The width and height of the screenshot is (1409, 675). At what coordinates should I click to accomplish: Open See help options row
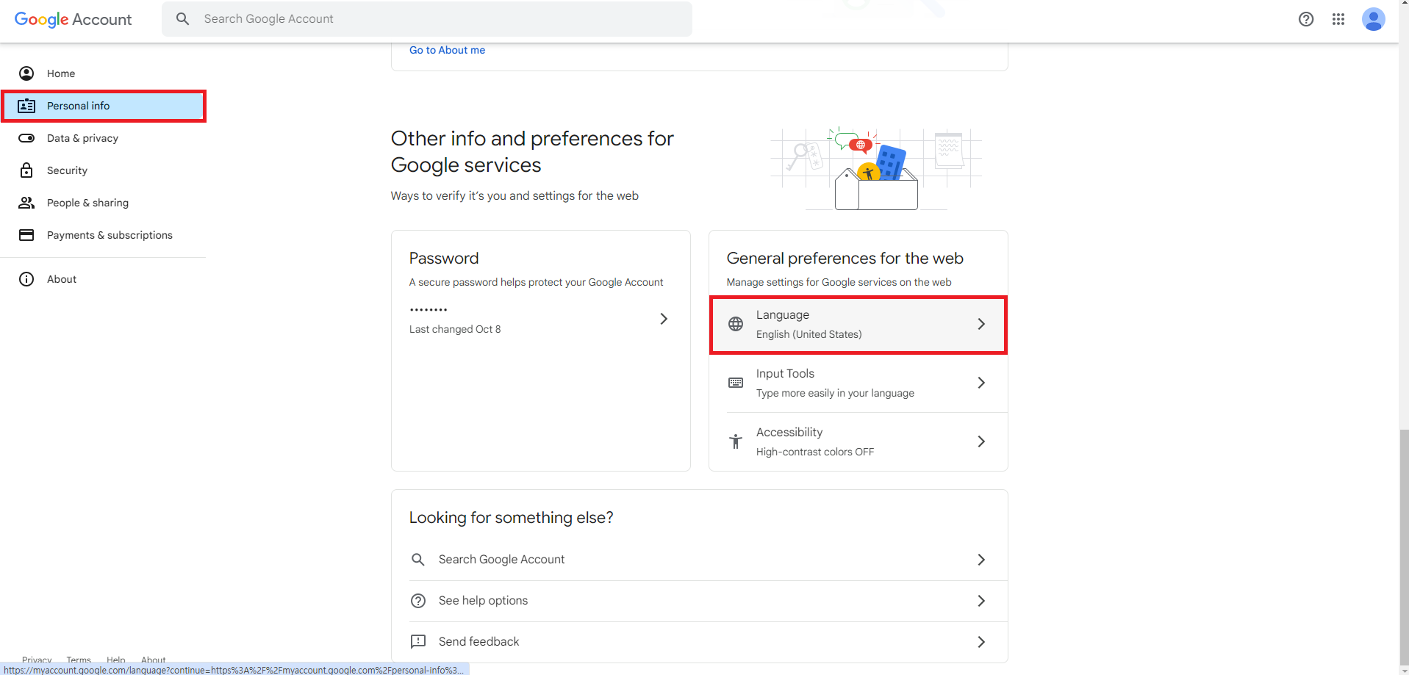click(x=699, y=601)
